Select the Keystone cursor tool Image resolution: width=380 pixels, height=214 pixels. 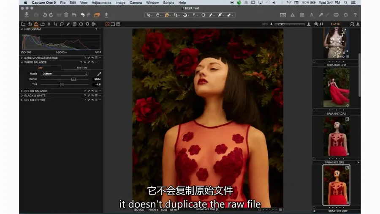[194, 15]
